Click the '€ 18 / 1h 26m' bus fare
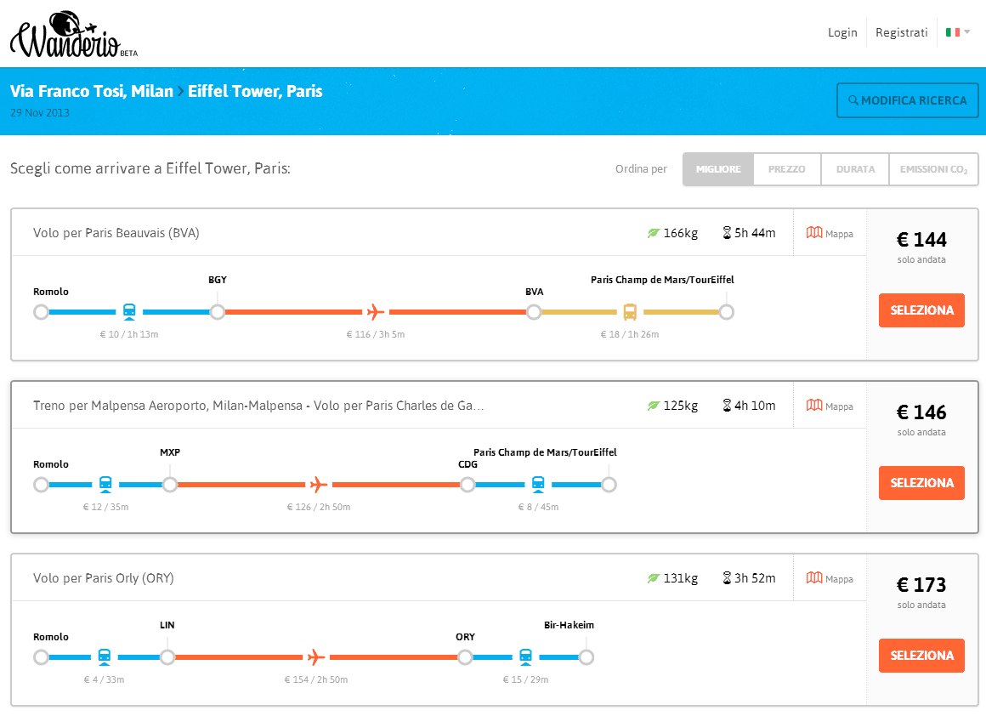 click(630, 335)
